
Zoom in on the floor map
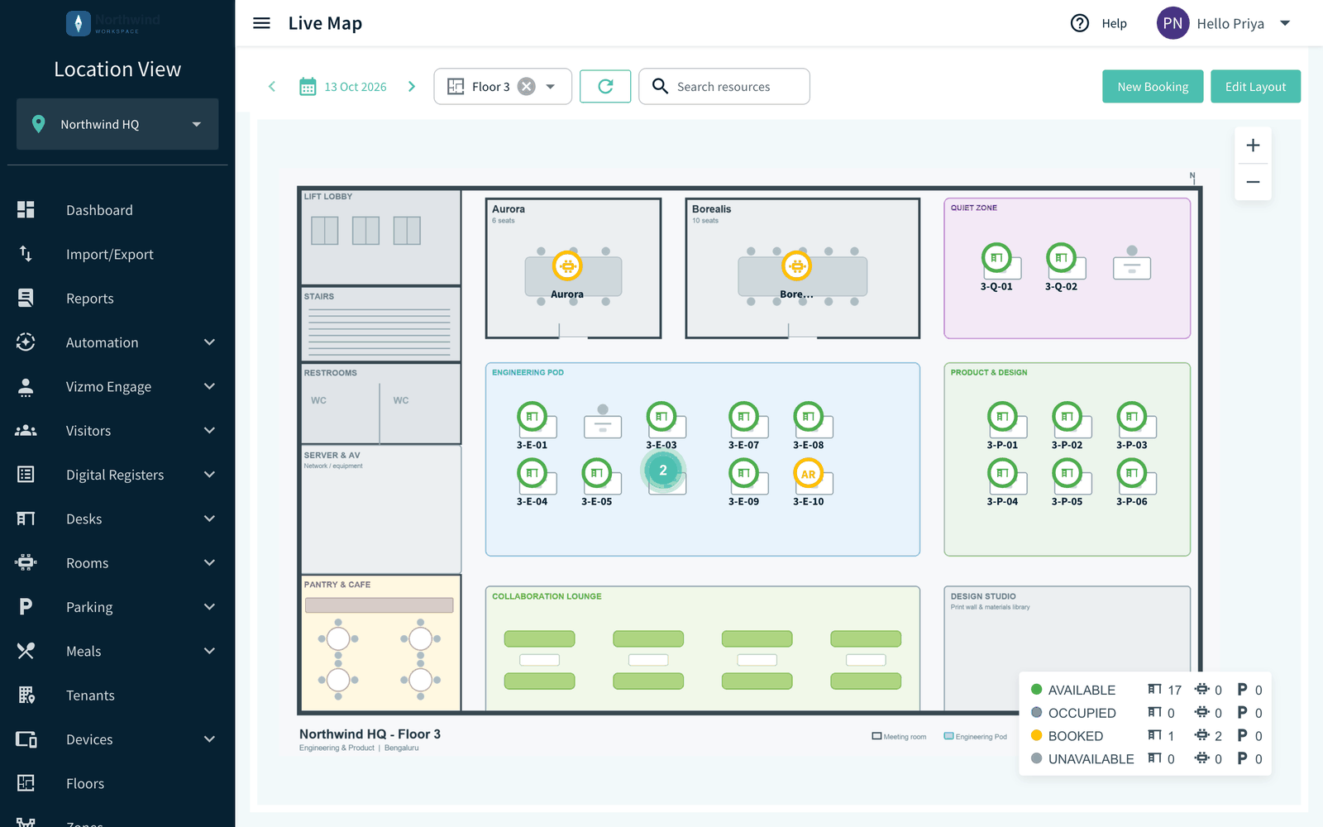(x=1253, y=146)
